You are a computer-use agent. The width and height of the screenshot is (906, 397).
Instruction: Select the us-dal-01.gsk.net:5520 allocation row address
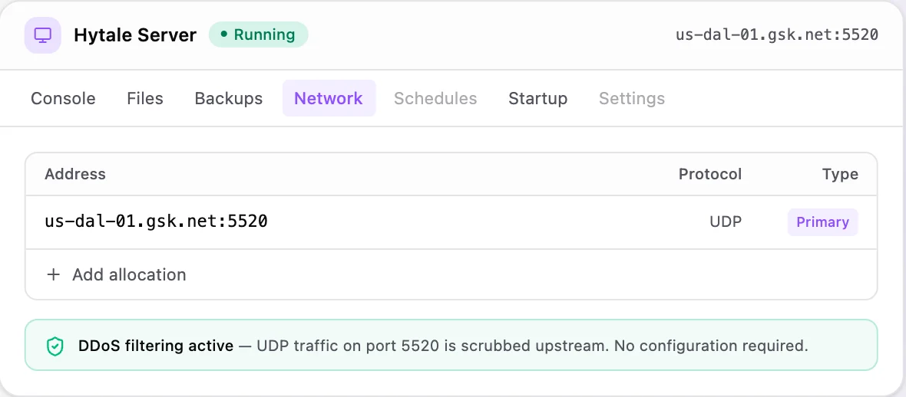pyautogui.click(x=156, y=221)
